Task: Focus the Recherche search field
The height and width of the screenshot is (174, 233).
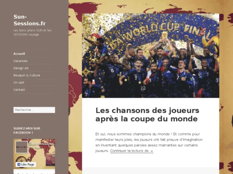Action: 34,110
